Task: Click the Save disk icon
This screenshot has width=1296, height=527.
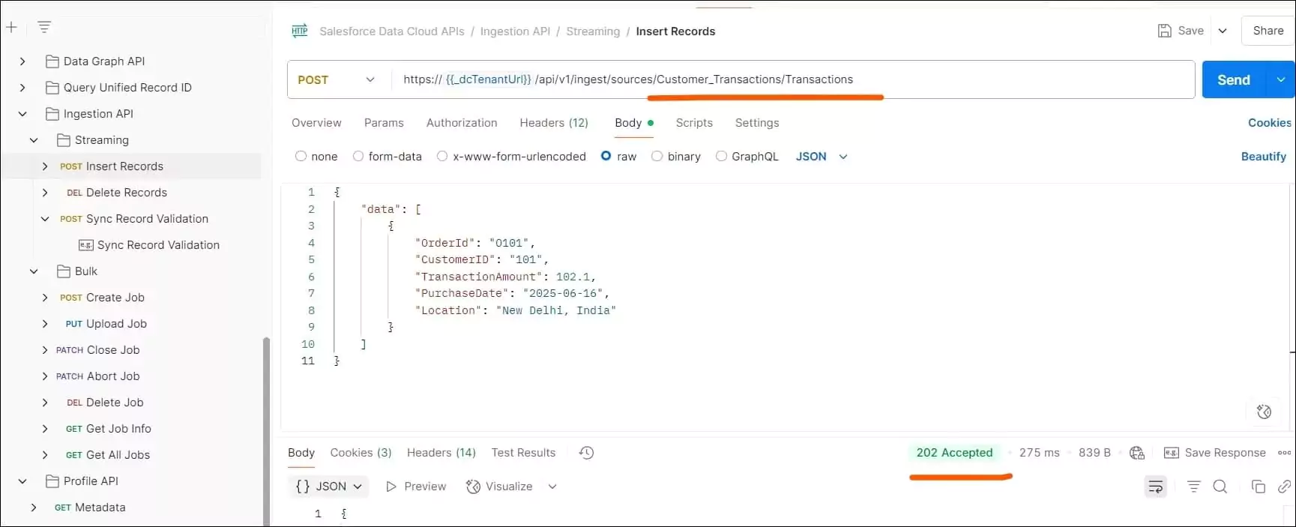Action: click(x=1164, y=31)
